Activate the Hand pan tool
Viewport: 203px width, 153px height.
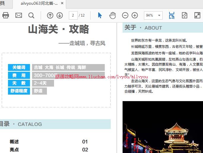coord(112,15)
